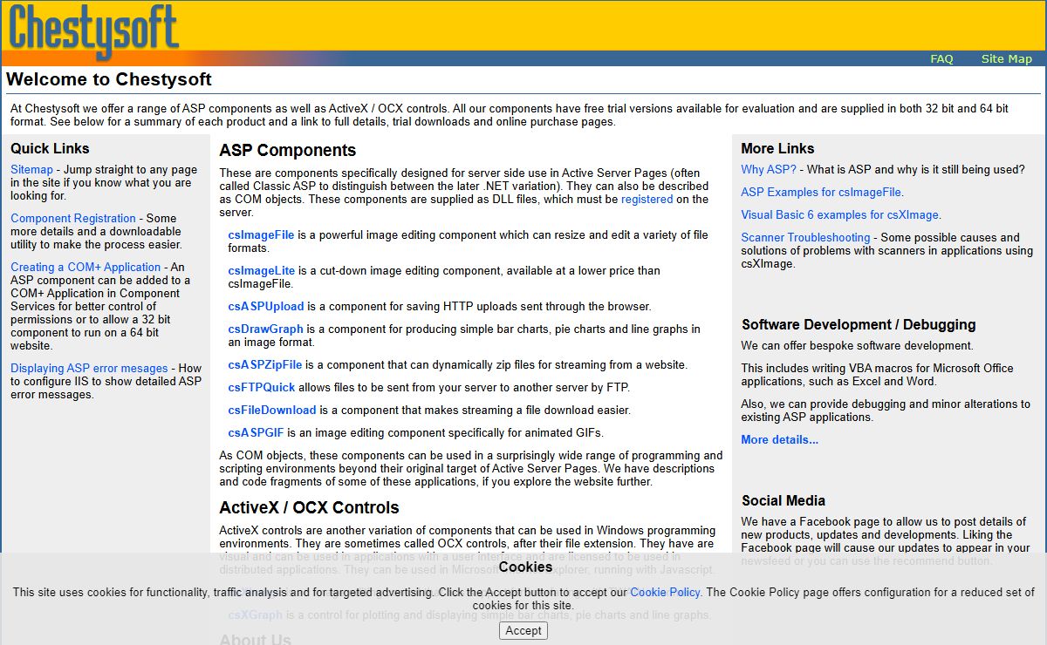Screen dimensions: 1047x645
Task: Open the csASPUpload product link
Action: click(266, 307)
